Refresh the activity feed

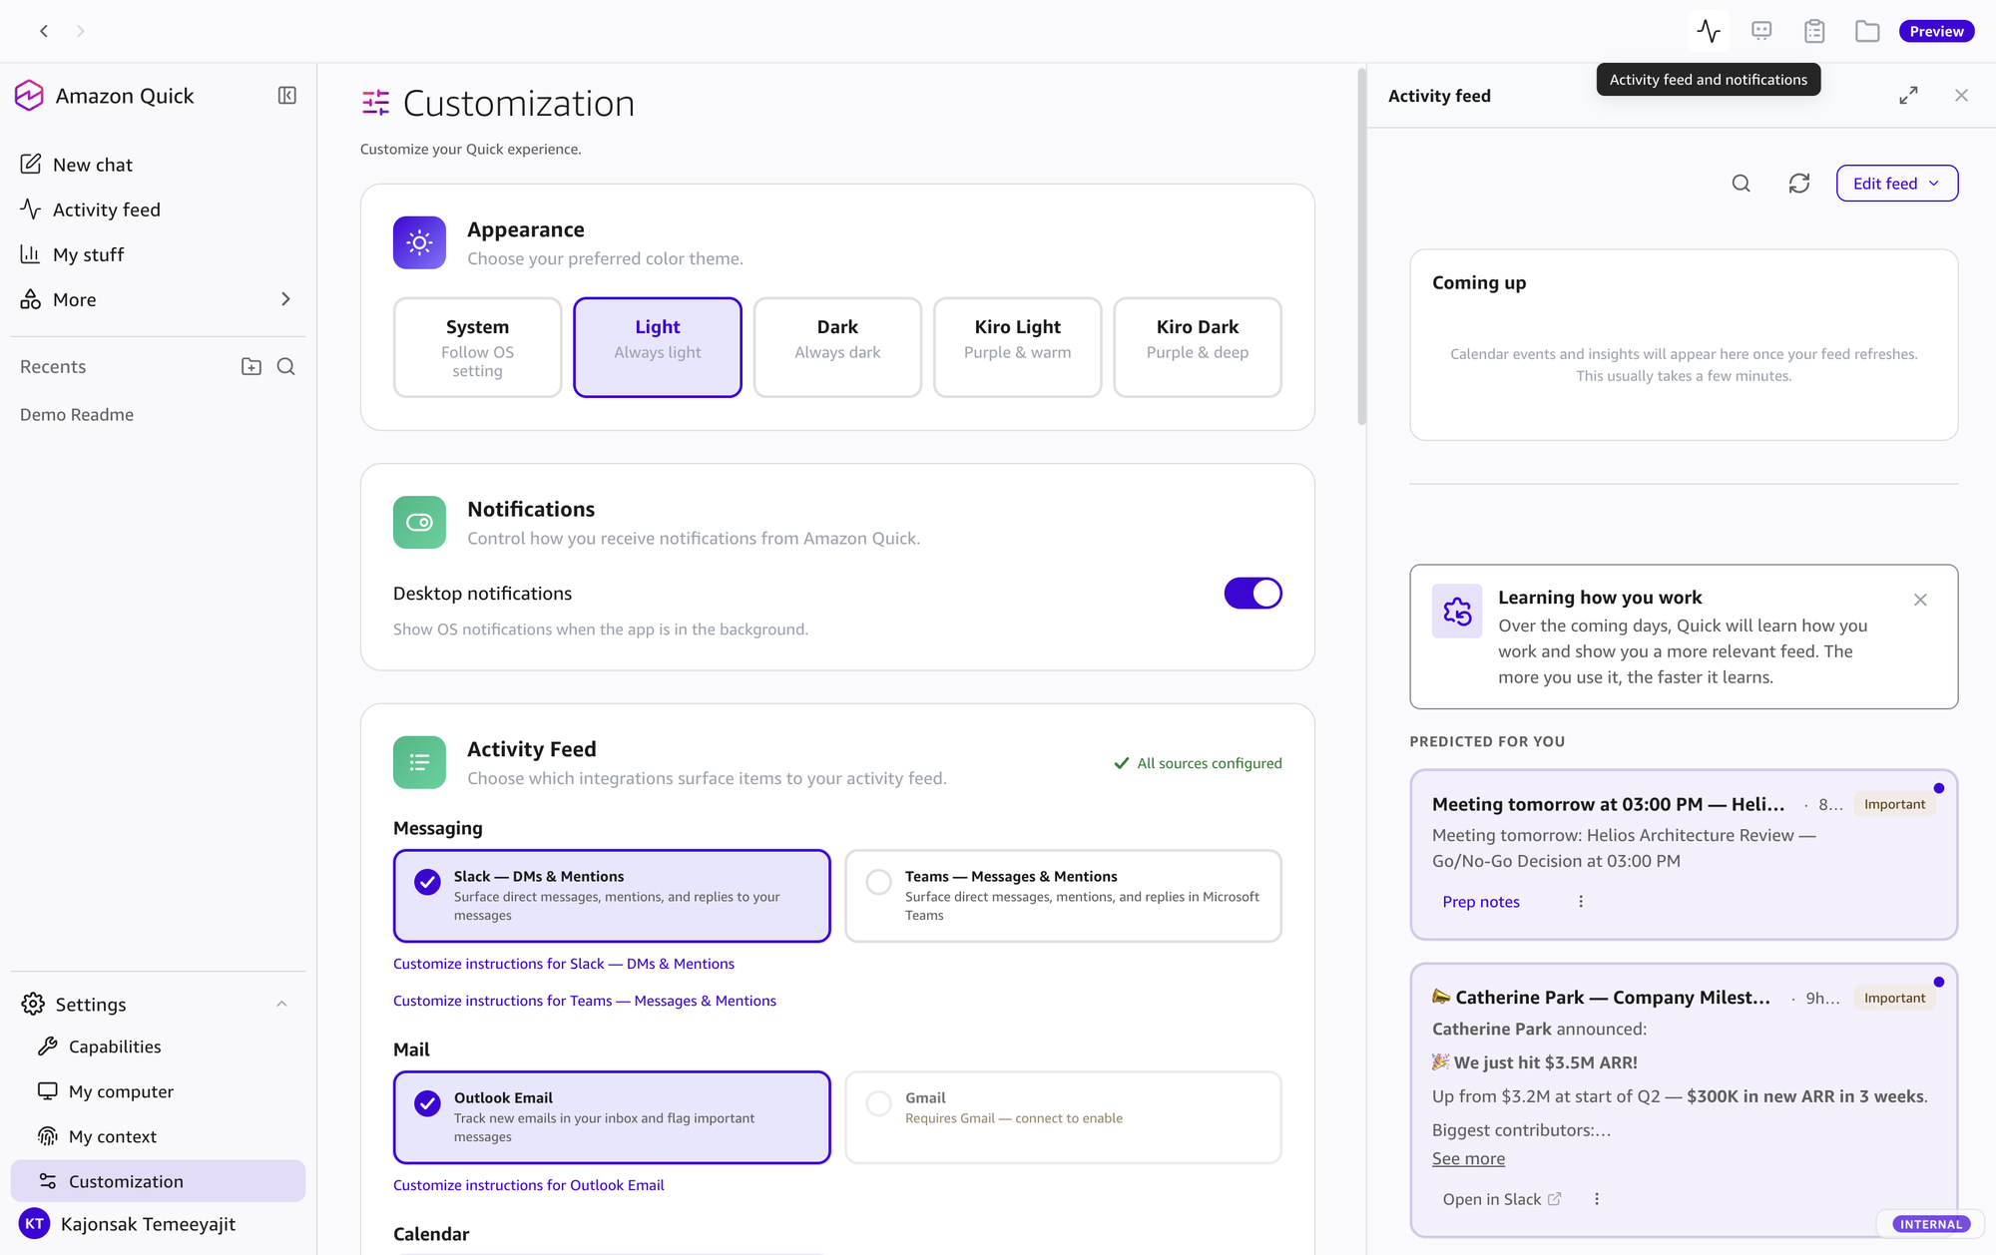coord(1799,184)
